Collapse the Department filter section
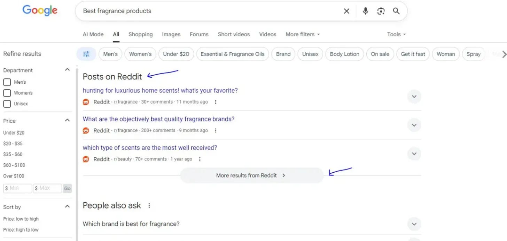The image size is (507, 241). (67, 70)
